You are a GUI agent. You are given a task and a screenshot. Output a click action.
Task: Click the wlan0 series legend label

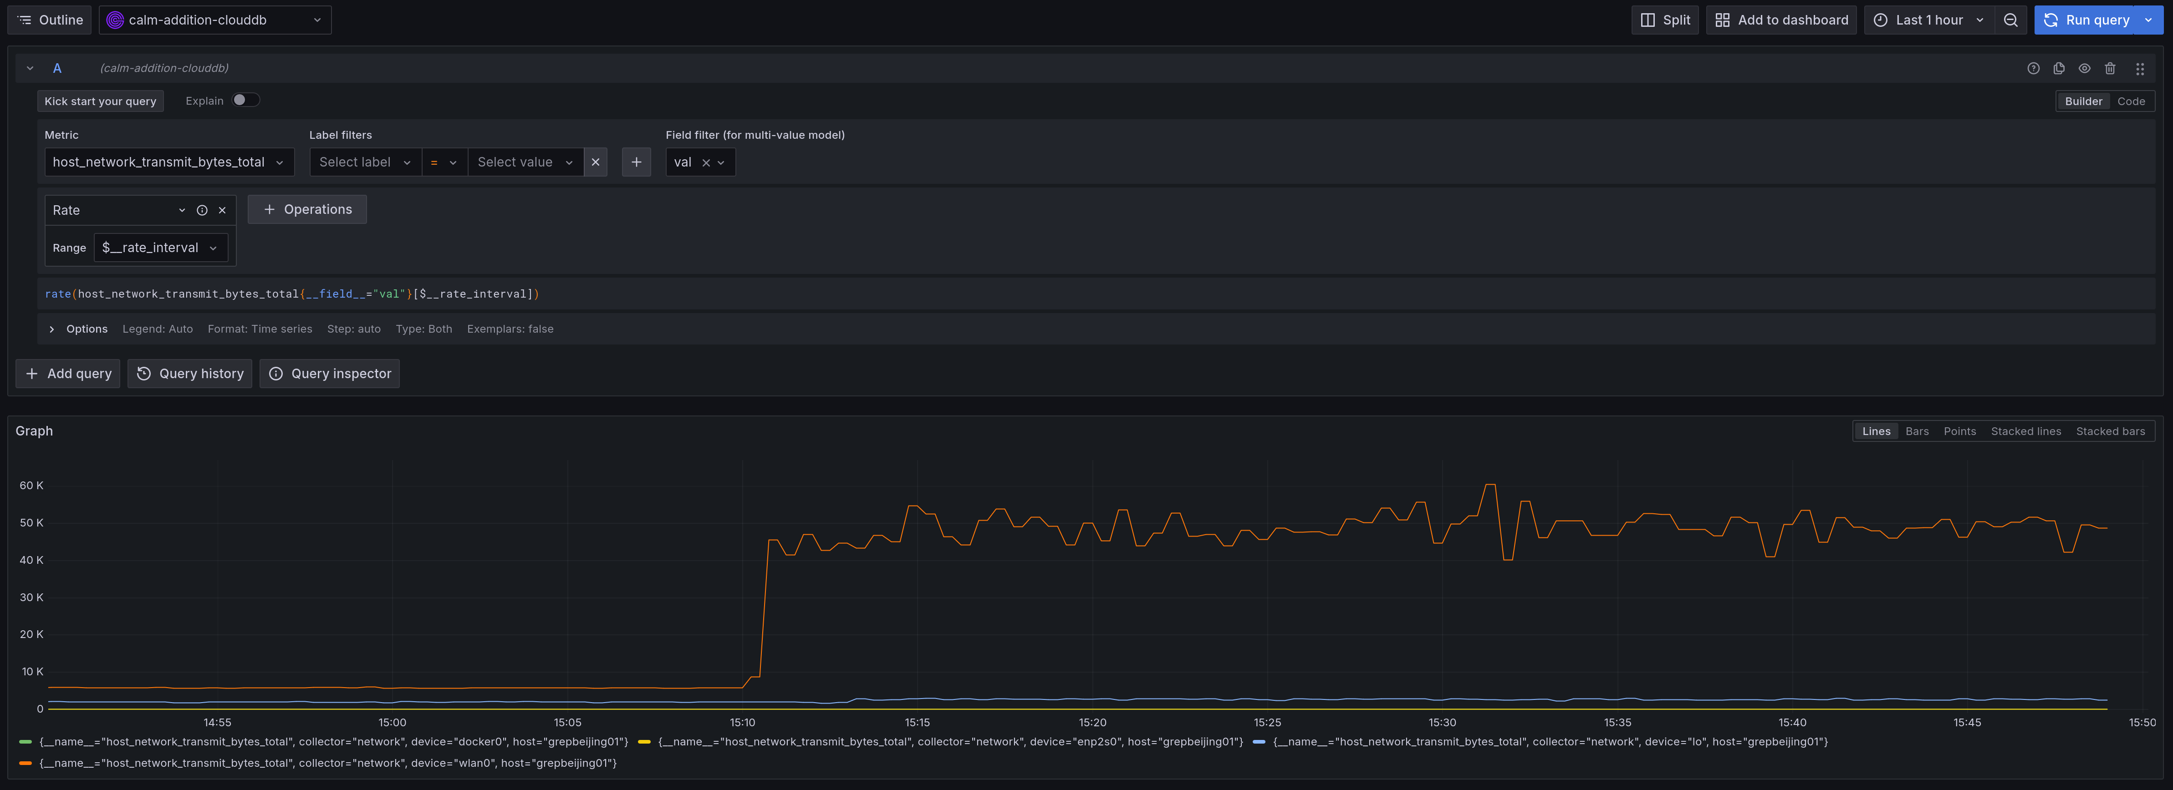tap(328, 763)
